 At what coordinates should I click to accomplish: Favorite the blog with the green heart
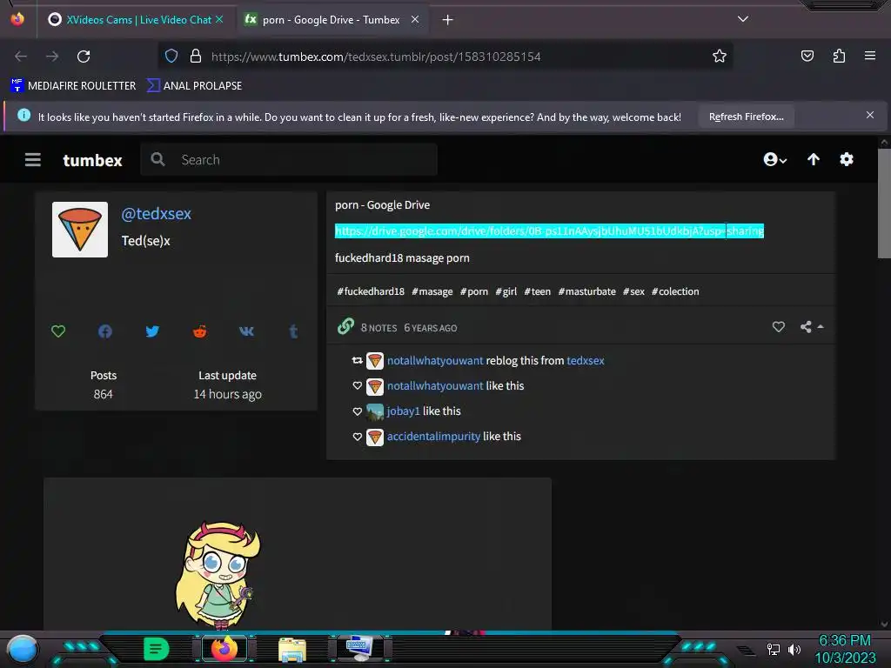(58, 331)
